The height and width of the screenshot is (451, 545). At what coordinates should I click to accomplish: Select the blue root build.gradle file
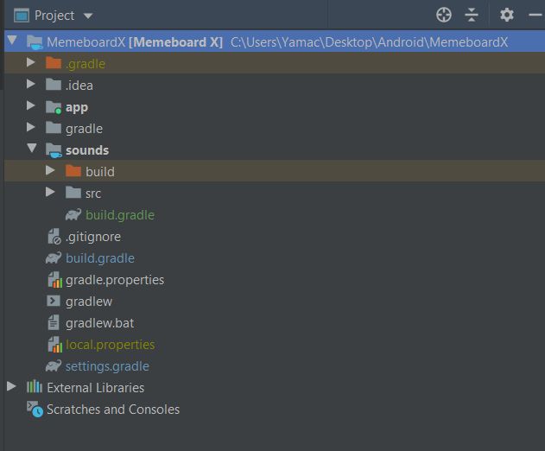(100, 258)
